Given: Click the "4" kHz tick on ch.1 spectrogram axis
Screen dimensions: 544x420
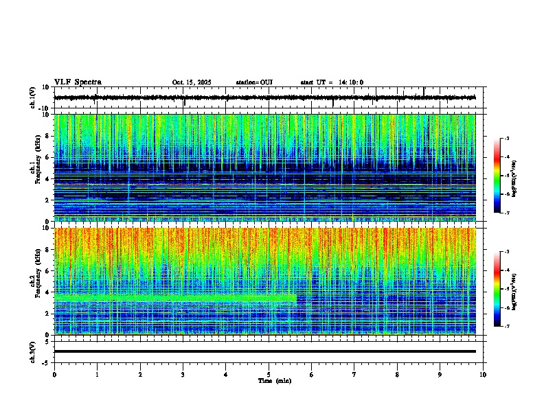Looking at the screenshot, I should (48, 179).
